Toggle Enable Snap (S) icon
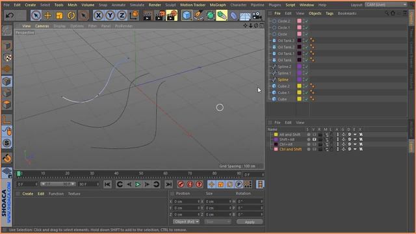The height and width of the screenshot is (234, 416). 7,143
